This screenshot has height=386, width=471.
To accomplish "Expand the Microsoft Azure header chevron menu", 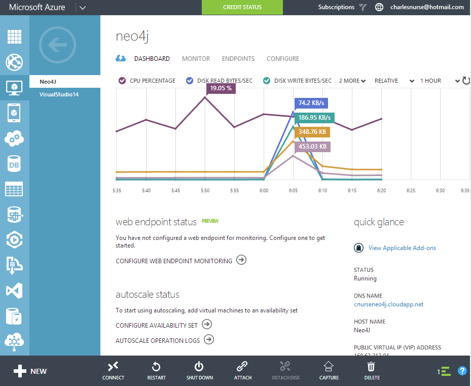I will (83, 8).
